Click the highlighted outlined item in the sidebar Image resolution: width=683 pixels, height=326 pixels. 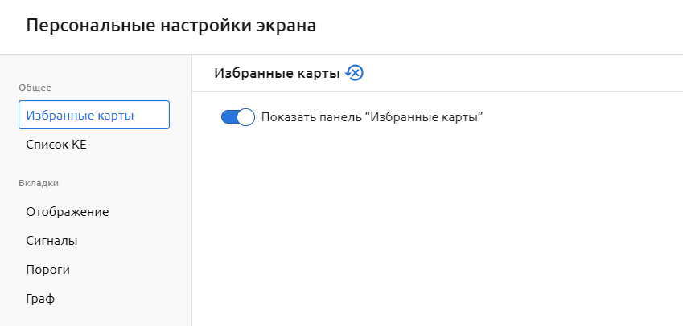tap(93, 115)
